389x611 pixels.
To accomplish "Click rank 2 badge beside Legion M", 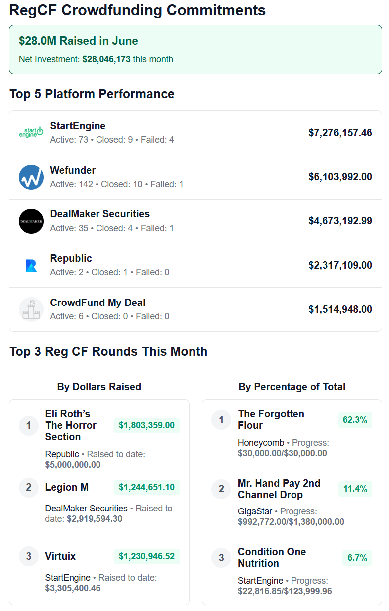I will coord(29,487).
